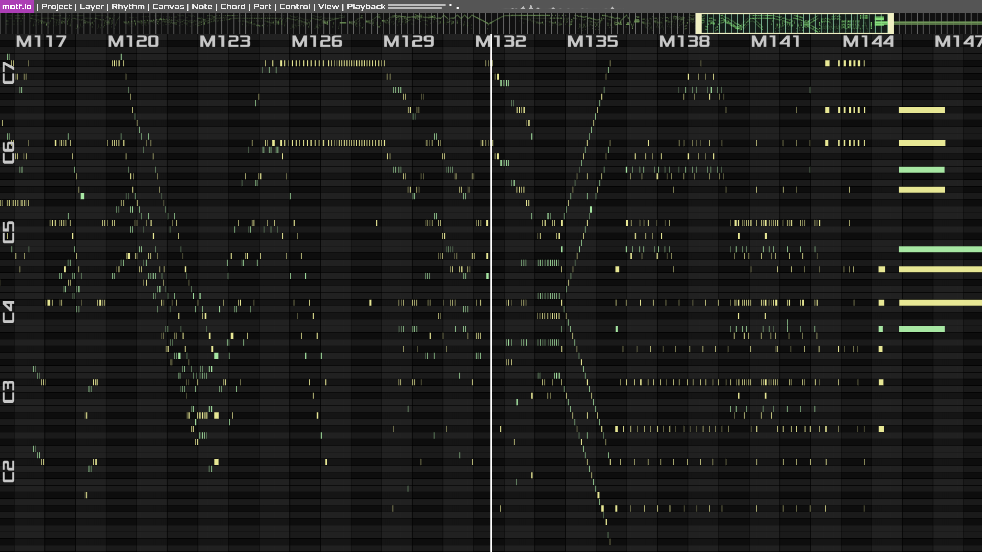Click the white playhead line at M132
This screenshot has width=982, height=552.
pyautogui.click(x=491, y=293)
